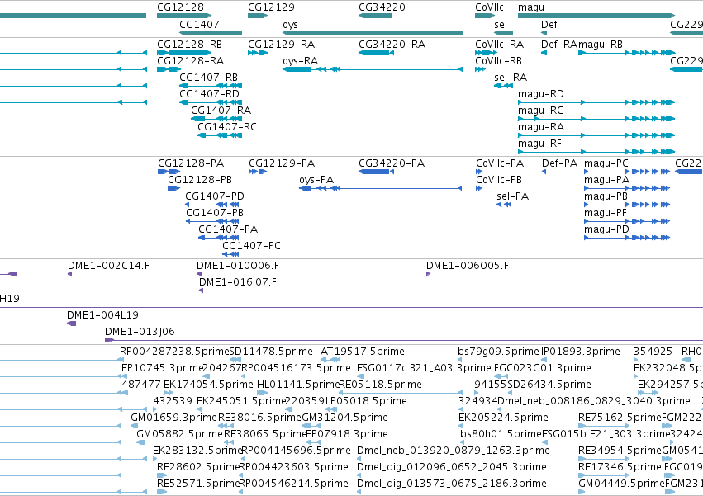The width and height of the screenshot is (703, 496).
Task: Click the CG12129-RA transcript
Action: 258,53
